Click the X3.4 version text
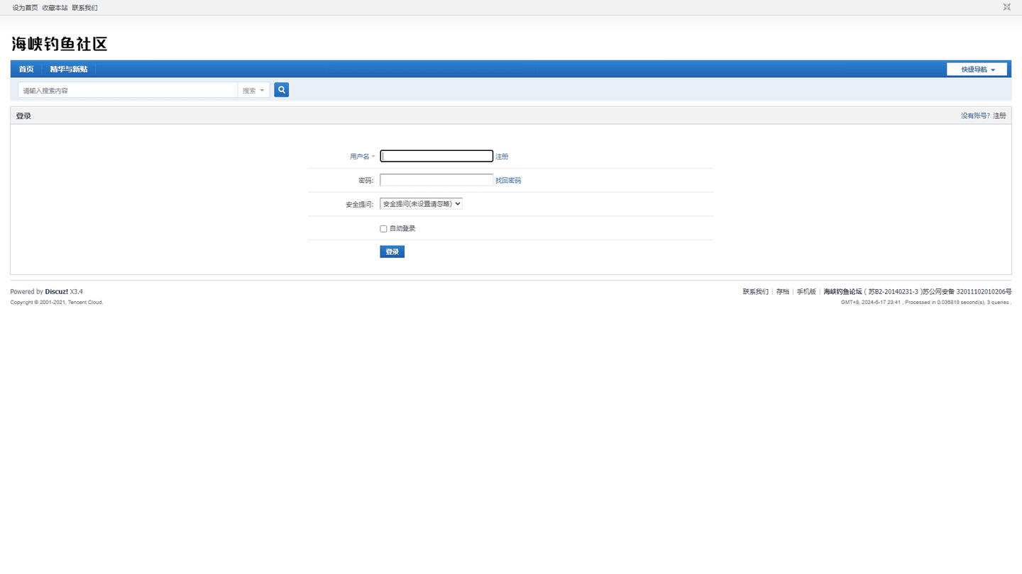 point(77,292)
